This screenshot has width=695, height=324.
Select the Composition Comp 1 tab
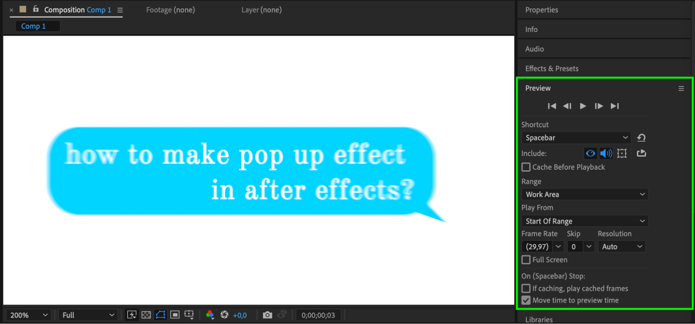pos(78,10)
